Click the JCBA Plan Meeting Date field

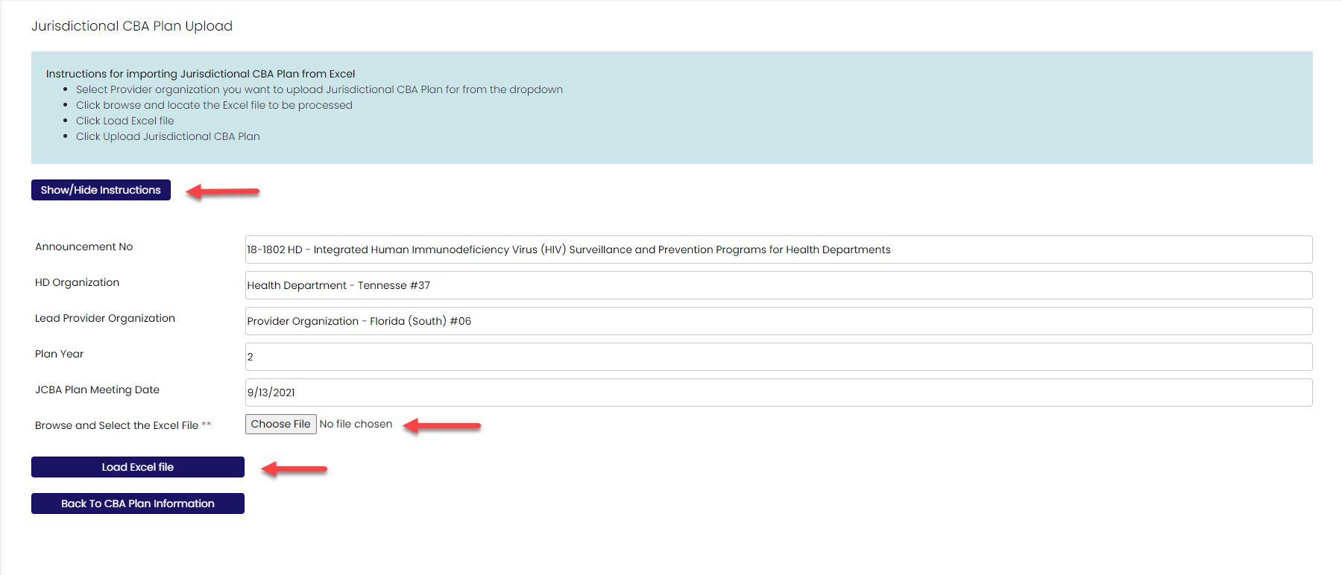click(778, 393)
